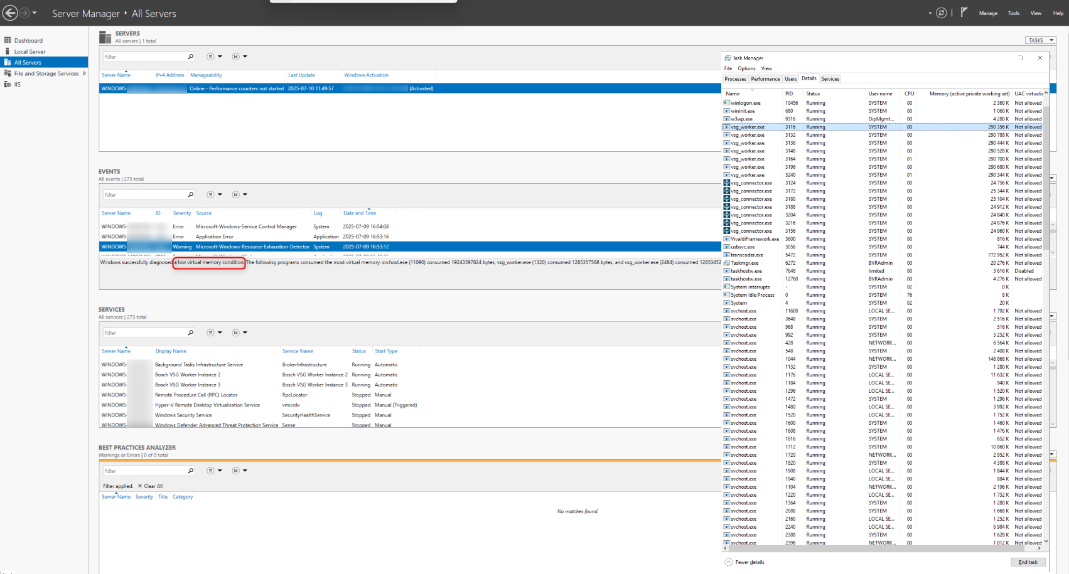
Task: Open the Manage menu
Action: (987, 13)
